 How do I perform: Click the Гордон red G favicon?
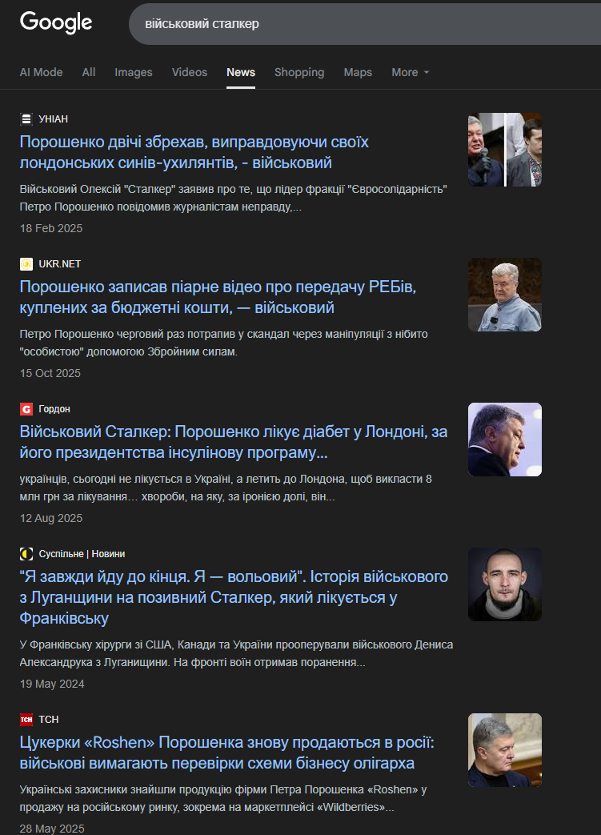(26, 409)
